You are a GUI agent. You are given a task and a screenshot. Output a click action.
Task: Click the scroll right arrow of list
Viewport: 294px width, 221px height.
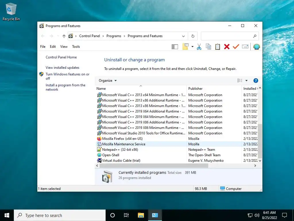tap(255, 165)
